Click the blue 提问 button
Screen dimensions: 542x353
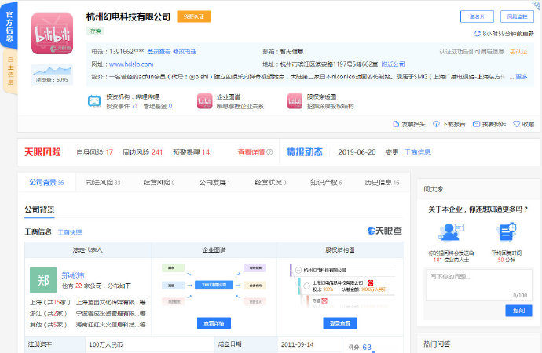tap(518, 311)
